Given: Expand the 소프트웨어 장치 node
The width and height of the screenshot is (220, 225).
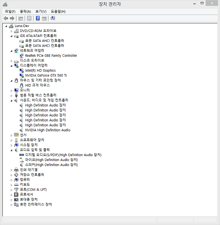Looking at the screenshot, I should (x=11, y=140).
